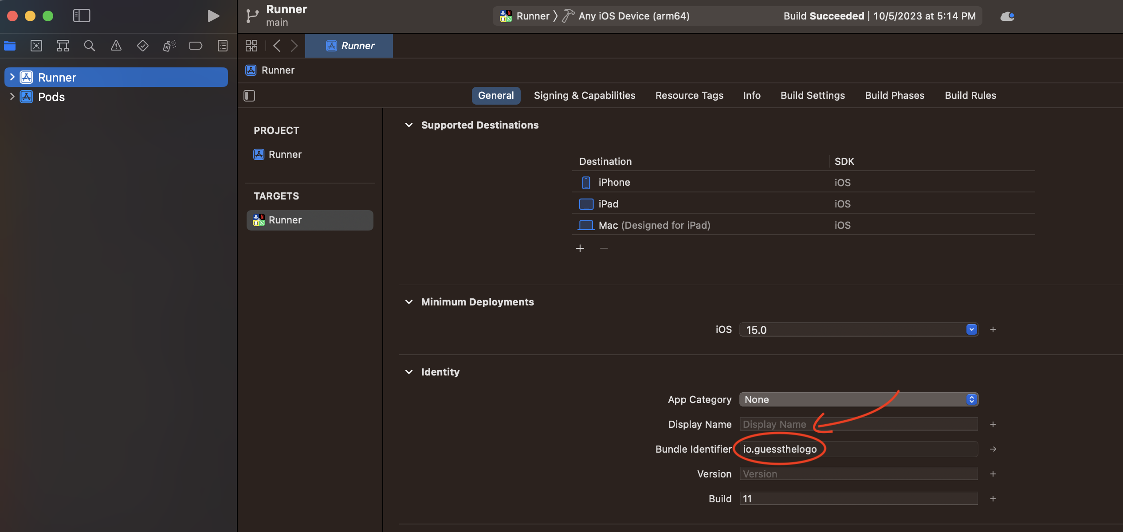The image size is (1123, 532).
Task: Collapse the Supported Destinations section
Action: [x=409, y=125]
